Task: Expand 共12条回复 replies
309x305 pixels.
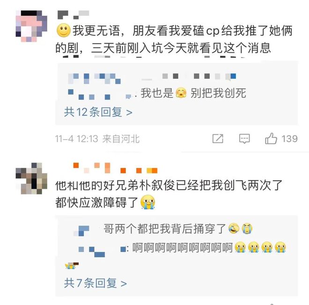Action: pos(98,112)
